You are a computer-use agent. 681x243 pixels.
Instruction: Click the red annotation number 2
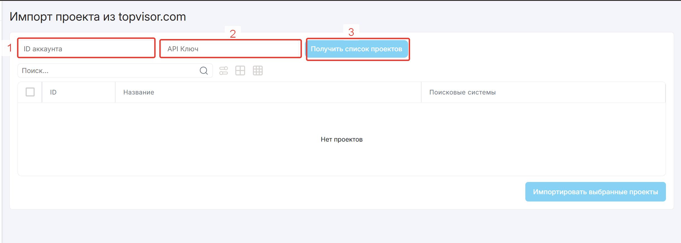233,34
